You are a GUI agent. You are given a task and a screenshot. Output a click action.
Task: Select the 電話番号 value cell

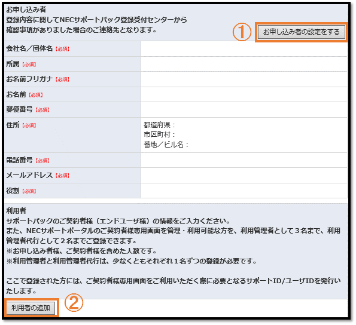point(244,160)
